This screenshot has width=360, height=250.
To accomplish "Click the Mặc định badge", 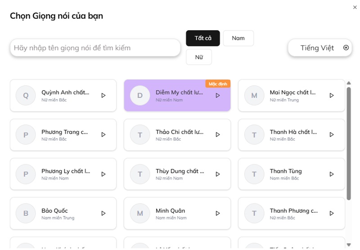I will (218, 84).
